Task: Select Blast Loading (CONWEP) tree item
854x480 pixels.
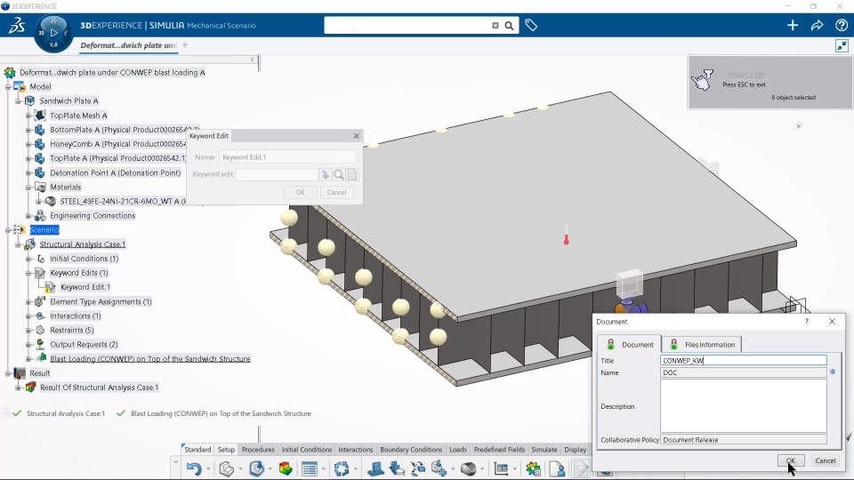Action: [x=149, y=359]
